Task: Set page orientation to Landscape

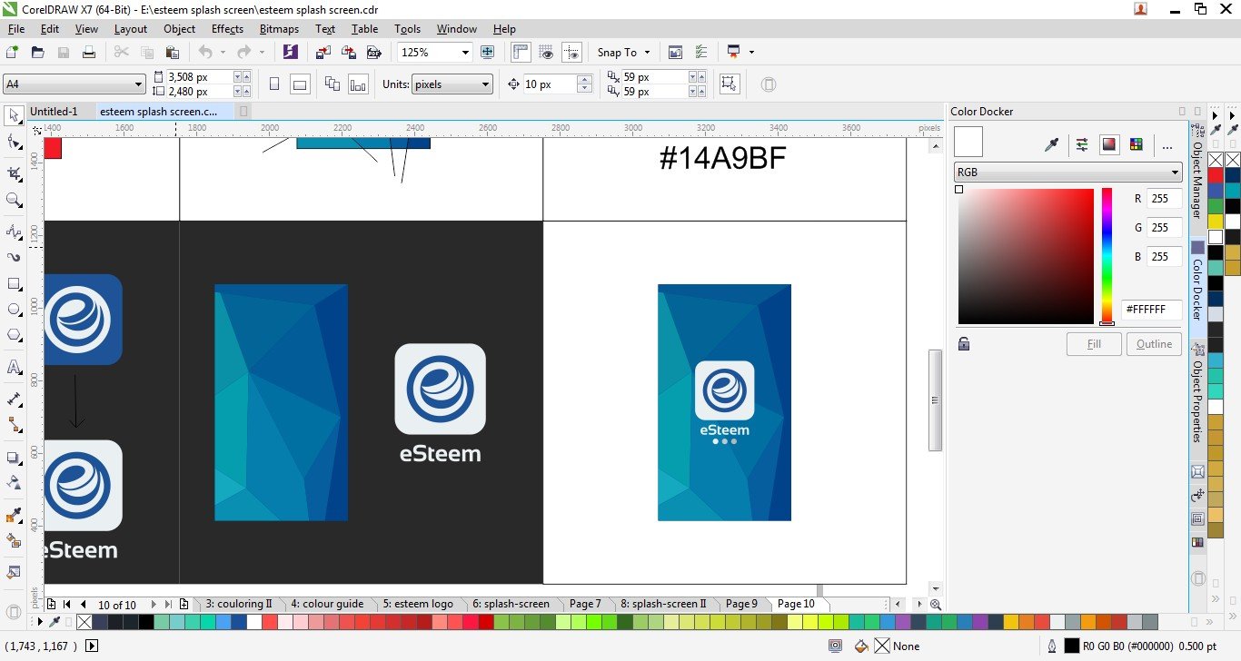Action: coord(300,84)
